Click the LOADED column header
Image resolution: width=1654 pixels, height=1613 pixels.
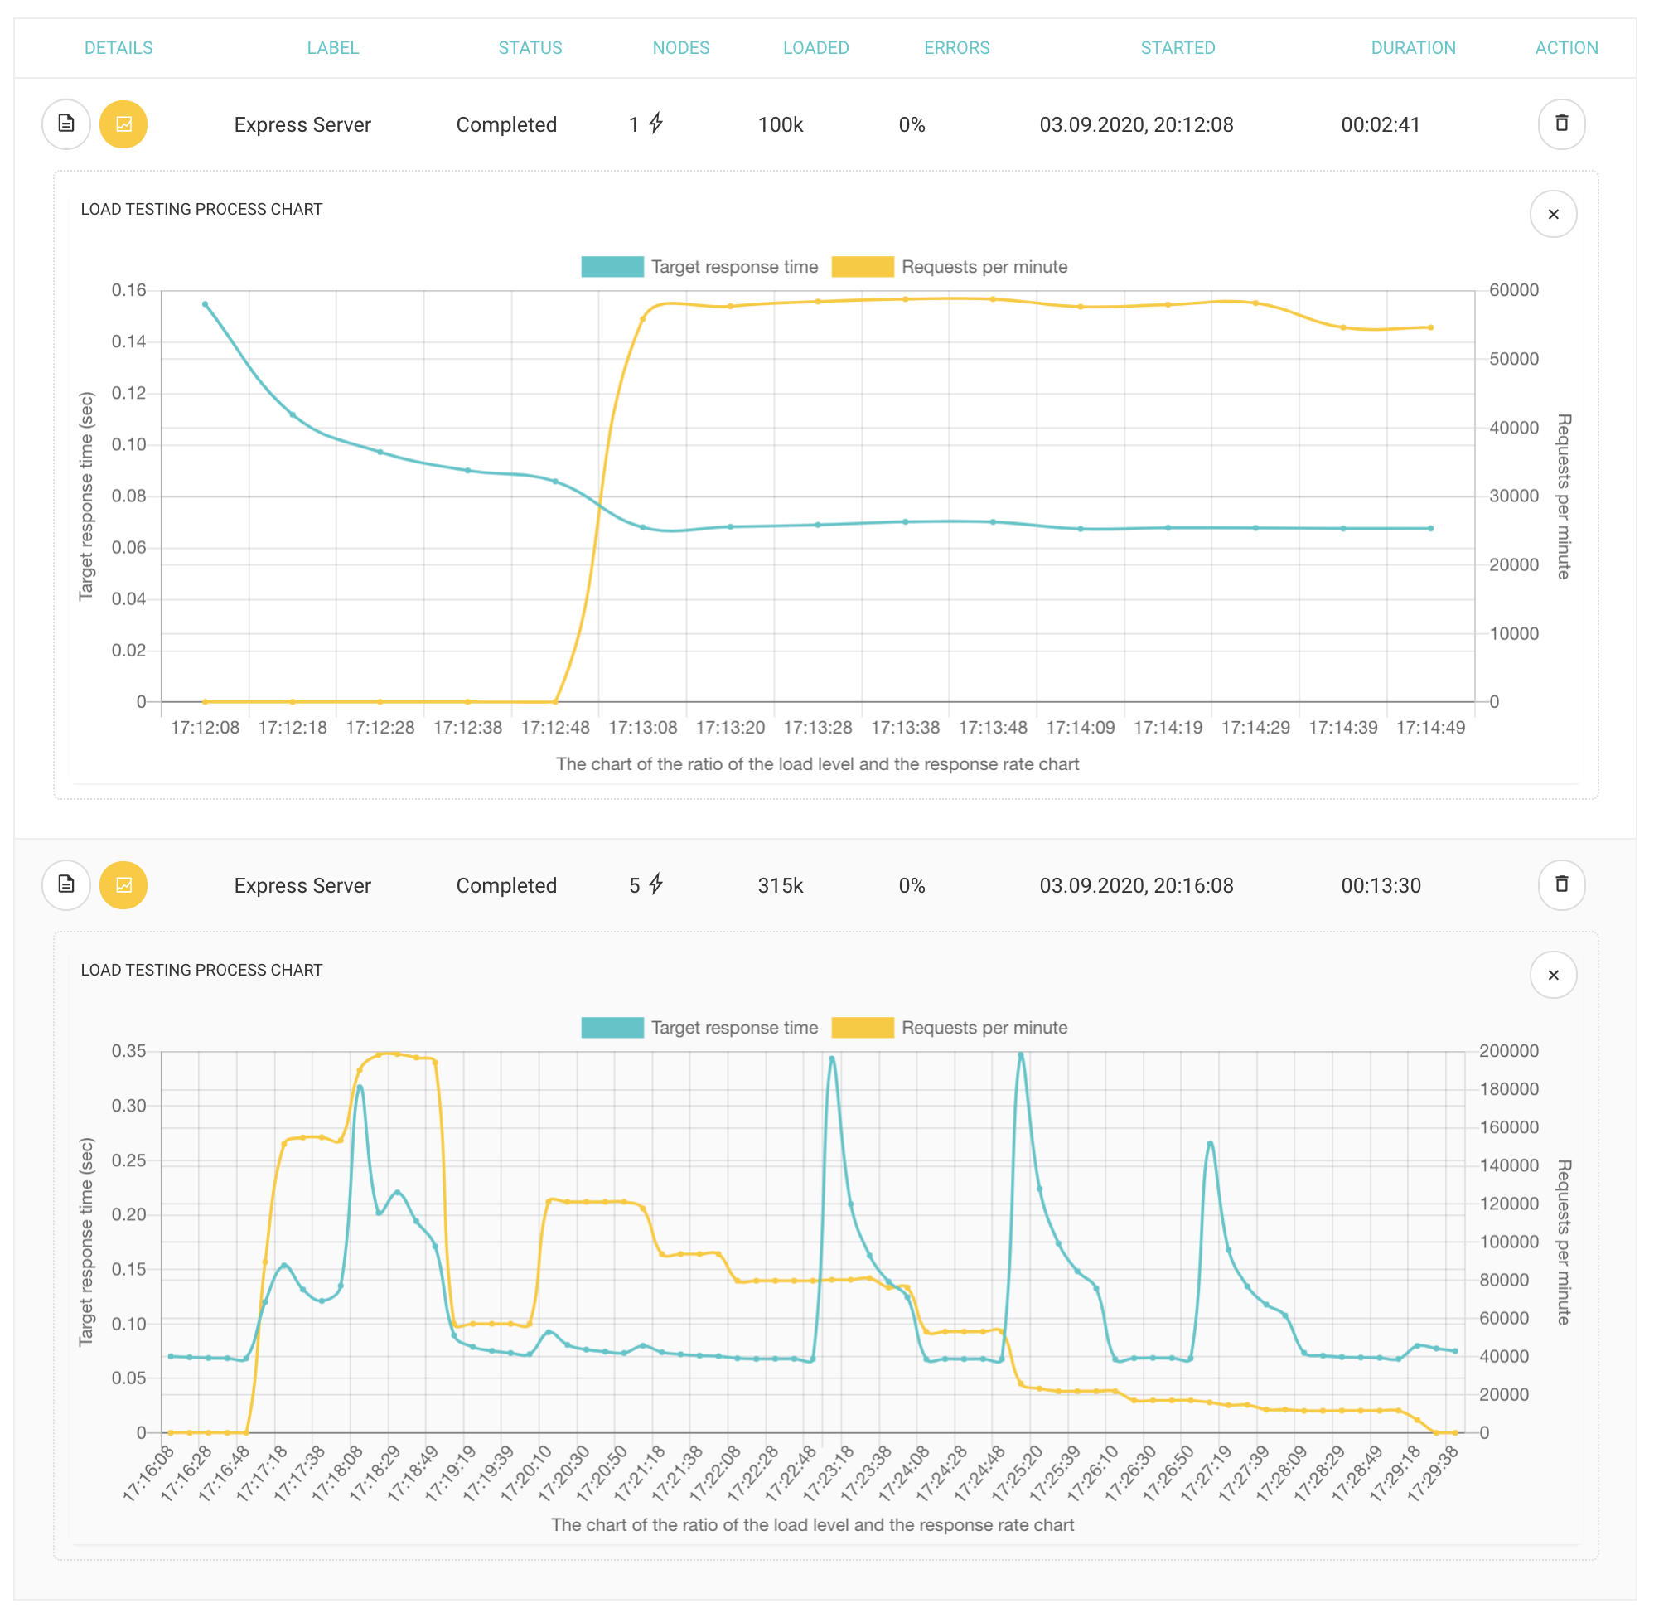pos(815,48)
